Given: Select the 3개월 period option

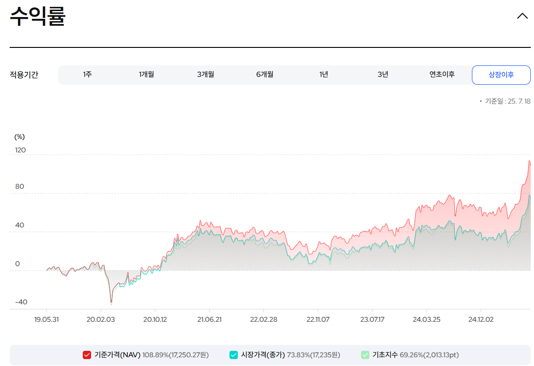Looking at the screenshot, I should (205, 75).
